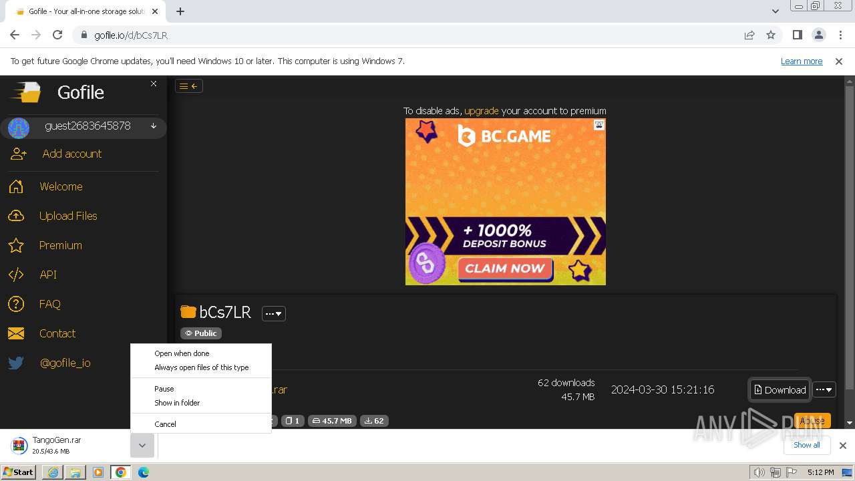Click the 62 downloads count badge
Image resolution: width=855 pixels, height=481 pixels.
pyautogui.click(x=374, y=421)
